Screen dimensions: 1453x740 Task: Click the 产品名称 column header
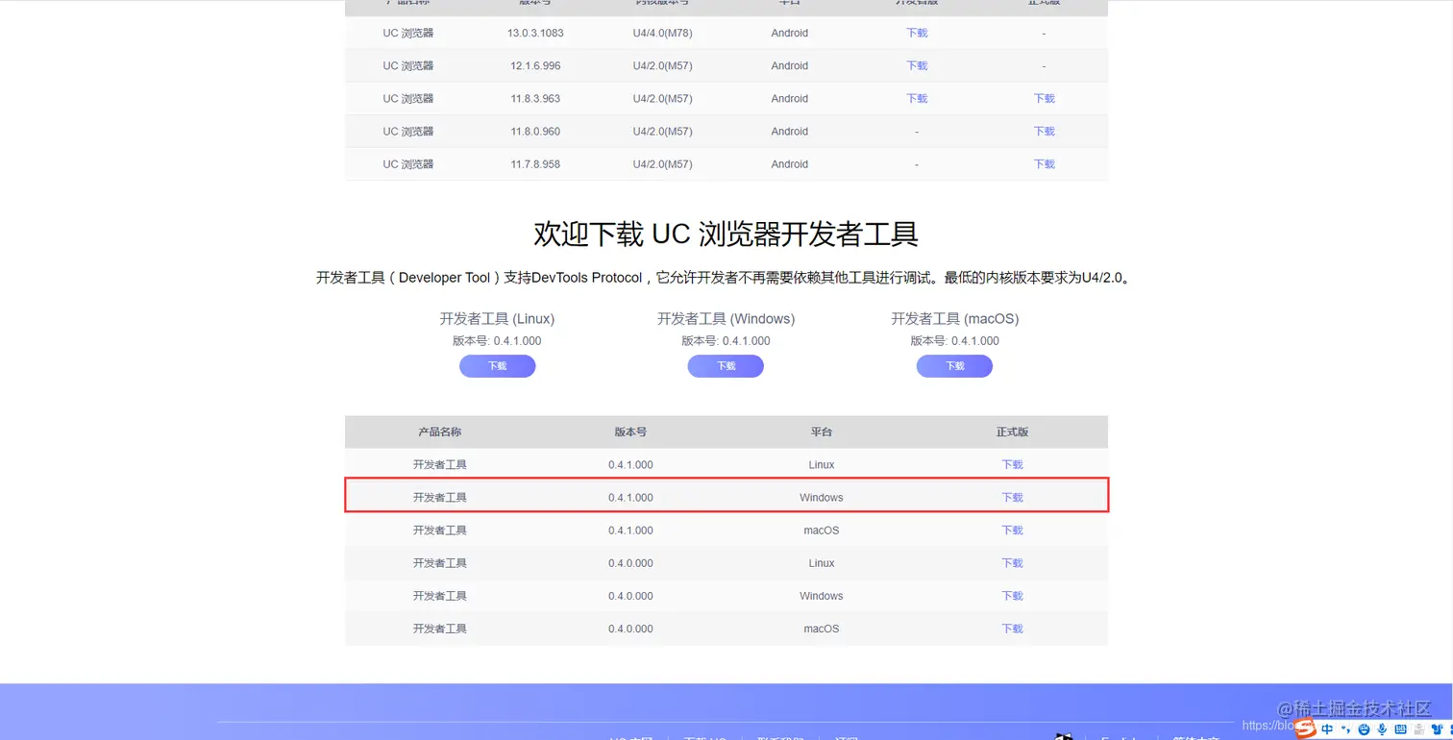click(x=439, y=432)
